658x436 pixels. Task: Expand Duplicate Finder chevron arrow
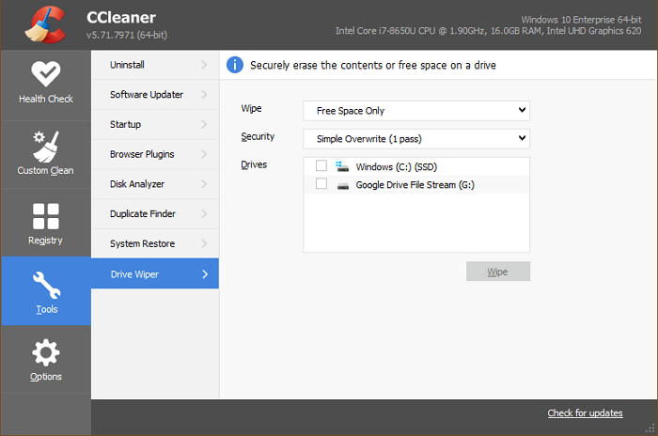click(x=204, y=213)
